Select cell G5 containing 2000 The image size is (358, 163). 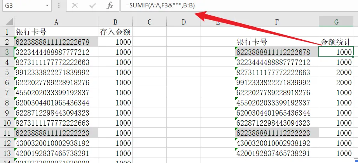pyautogui.click(x=336, y=72)
